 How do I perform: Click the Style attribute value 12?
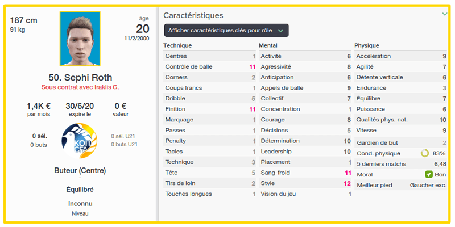pos(348,183)
